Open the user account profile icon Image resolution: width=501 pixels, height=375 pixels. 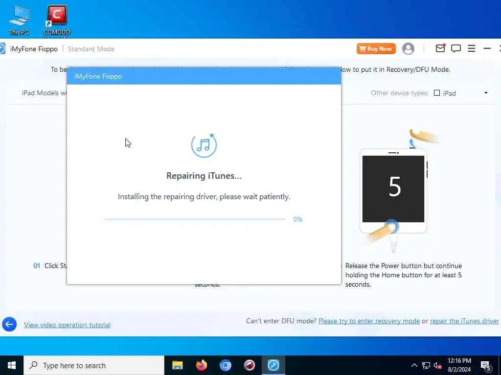click(408, 49)
